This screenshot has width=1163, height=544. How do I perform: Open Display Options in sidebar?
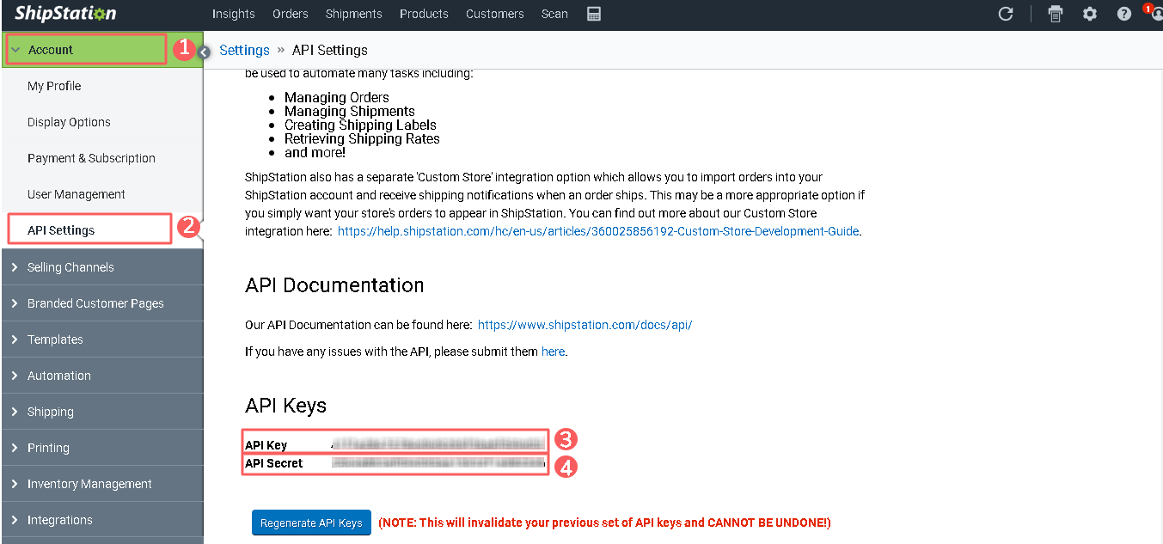click(69, 122)
